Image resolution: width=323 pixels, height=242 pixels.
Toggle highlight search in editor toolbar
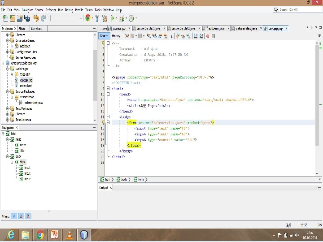click(x=166, y=36)
